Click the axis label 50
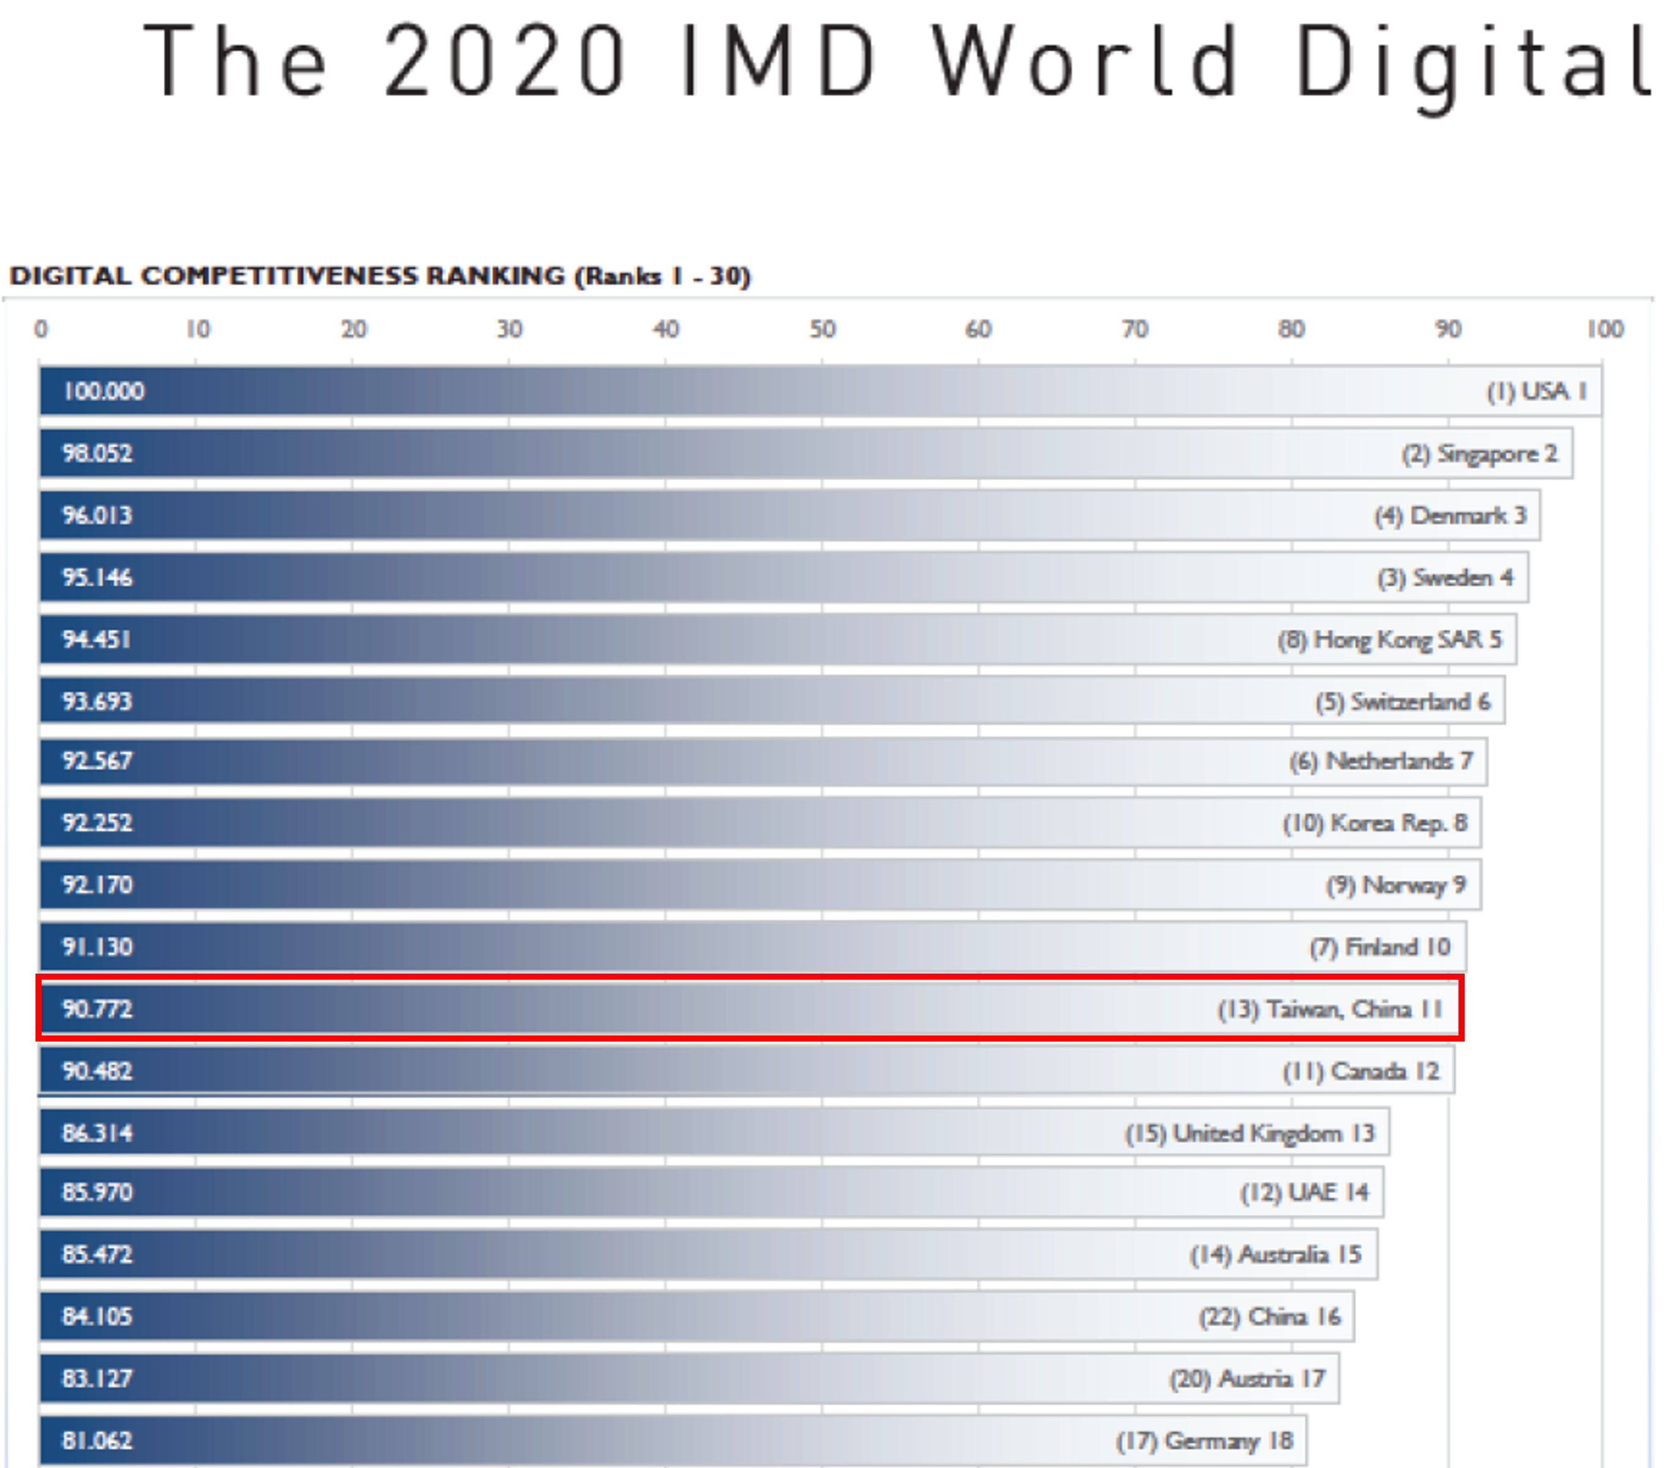The height and width of the screenshot is (1468, 1676). (821, 329)
